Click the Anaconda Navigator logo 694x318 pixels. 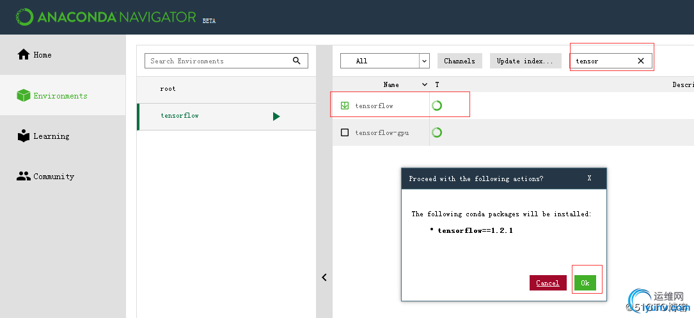pyautogui.click(x=106, y=17)
